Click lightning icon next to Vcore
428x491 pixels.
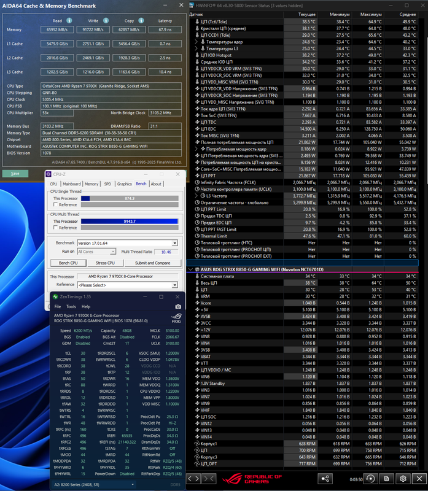[197, 303]
